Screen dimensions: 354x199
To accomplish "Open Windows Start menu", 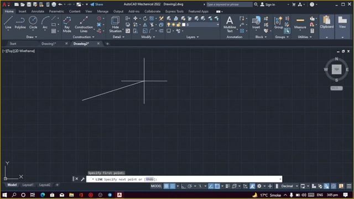I will pos(4,195).
